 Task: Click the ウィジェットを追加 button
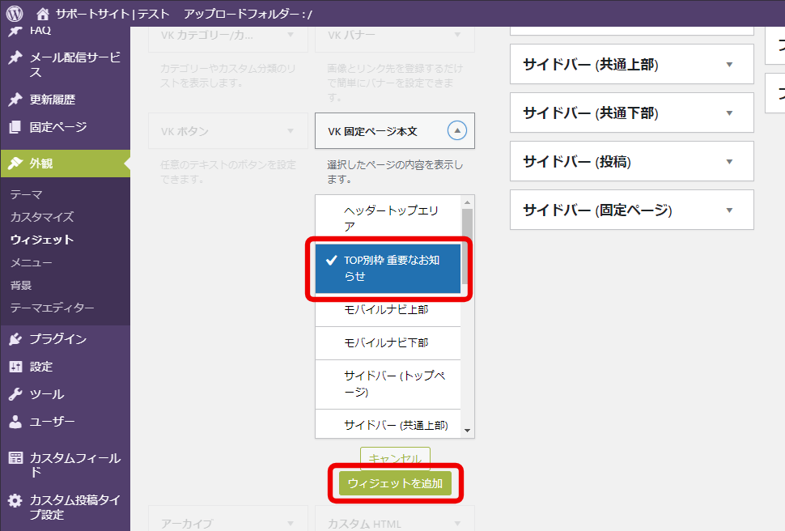point(395,483)
